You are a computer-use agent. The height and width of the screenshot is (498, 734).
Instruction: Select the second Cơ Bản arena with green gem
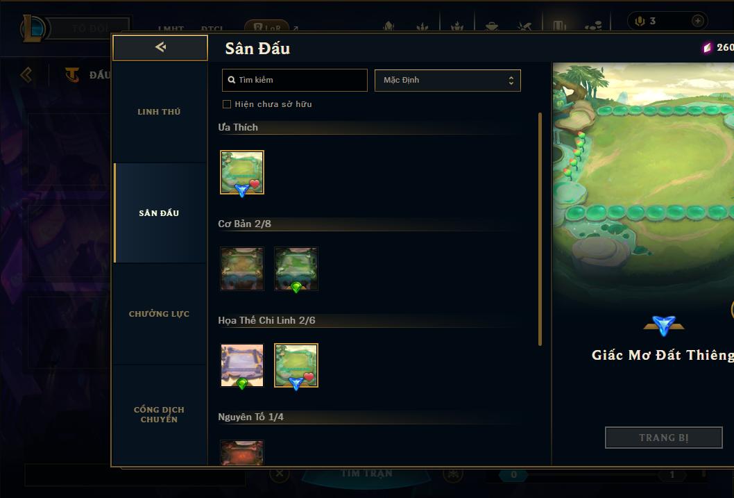[296, 268]
